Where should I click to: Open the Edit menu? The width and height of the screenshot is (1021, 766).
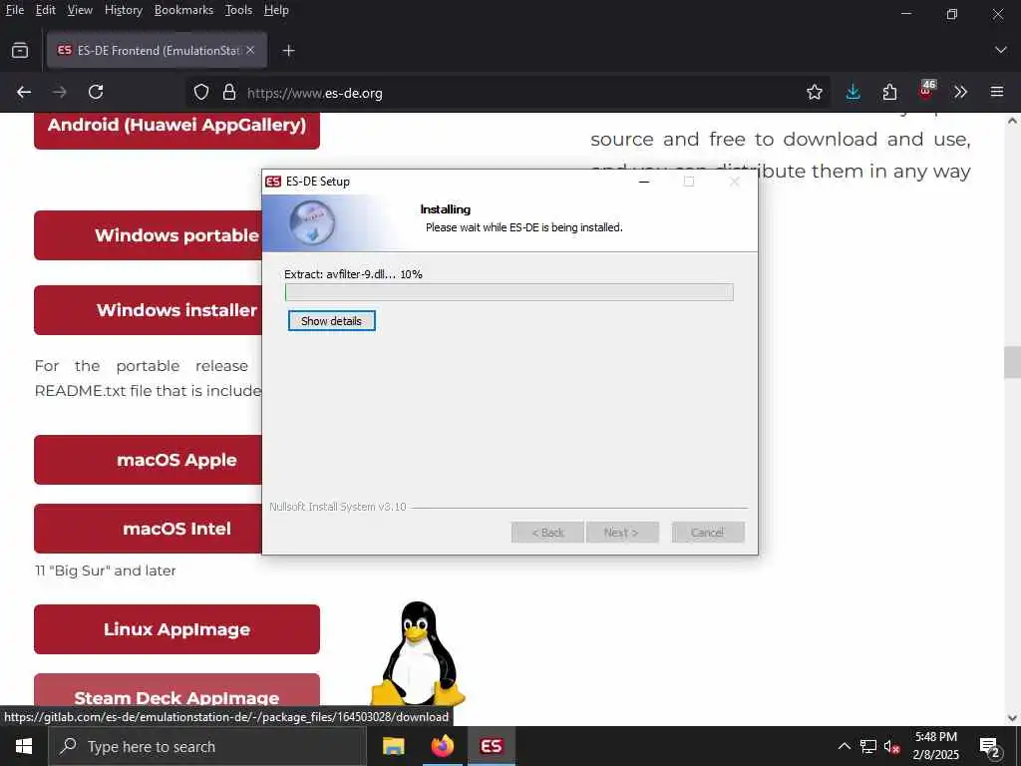pyautogui.click(x=46, y=10)
